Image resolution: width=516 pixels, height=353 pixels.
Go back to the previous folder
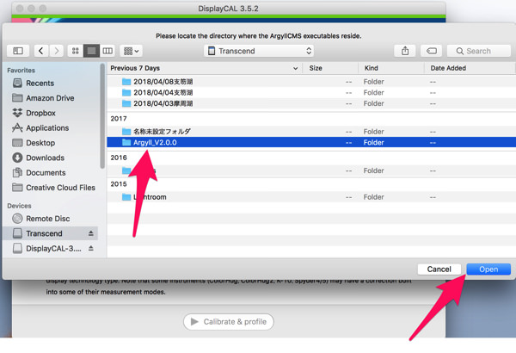(42, 52)
